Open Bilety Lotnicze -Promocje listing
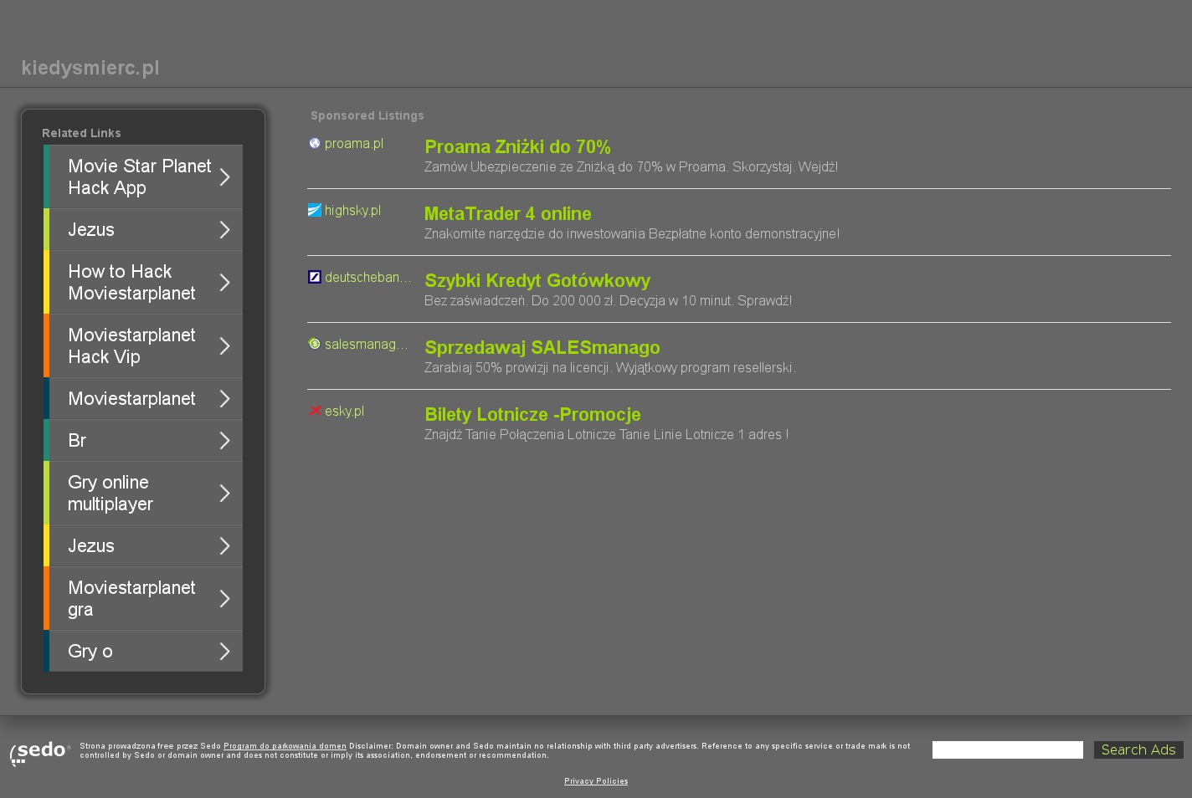This screenshot has width=1192, height=798. (x=532, y=415)
